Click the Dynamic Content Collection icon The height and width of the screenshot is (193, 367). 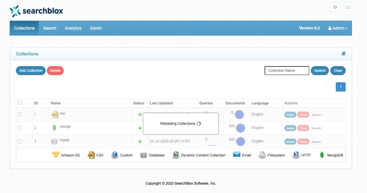(x=176, y=155)
